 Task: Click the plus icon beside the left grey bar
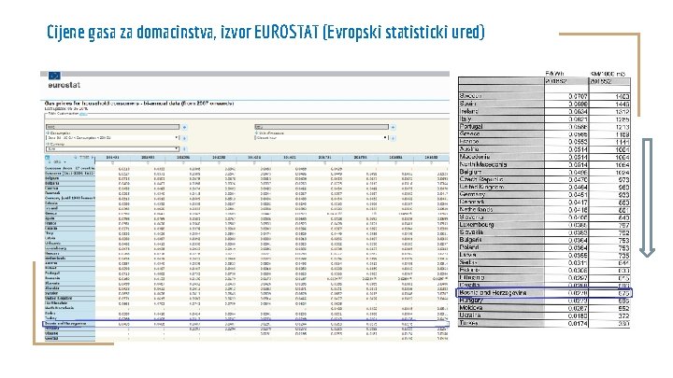[184, 127]
